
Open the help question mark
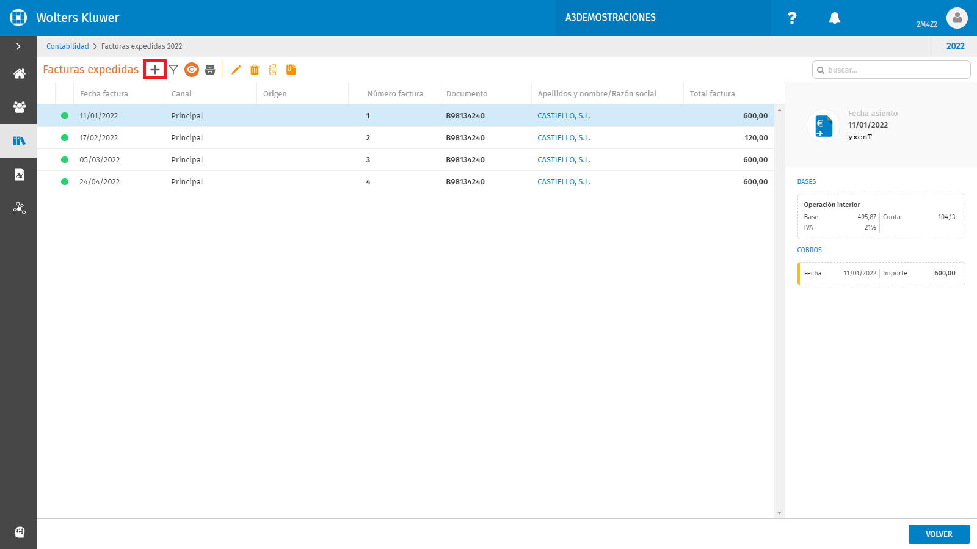coord(792,18)
